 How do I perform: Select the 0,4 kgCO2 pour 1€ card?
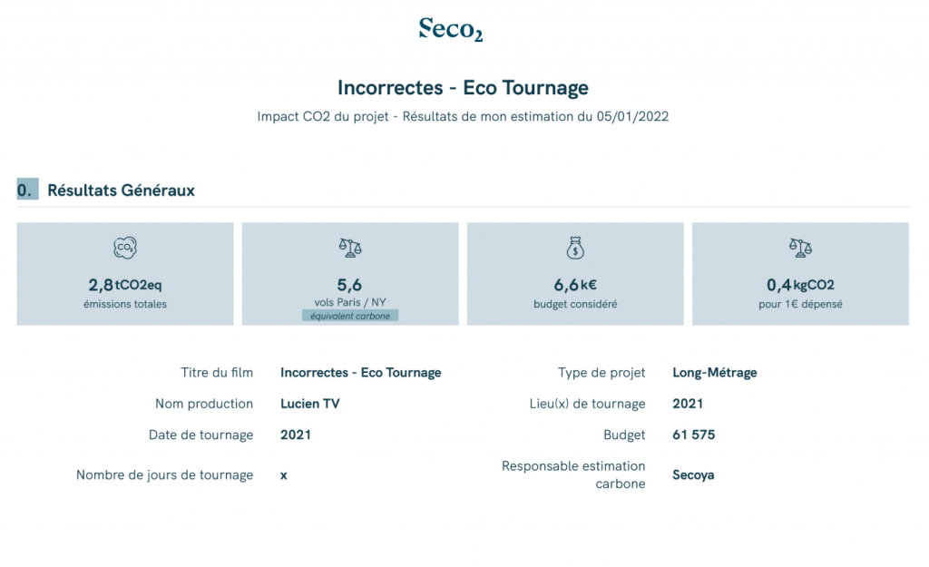coord(800,274)
